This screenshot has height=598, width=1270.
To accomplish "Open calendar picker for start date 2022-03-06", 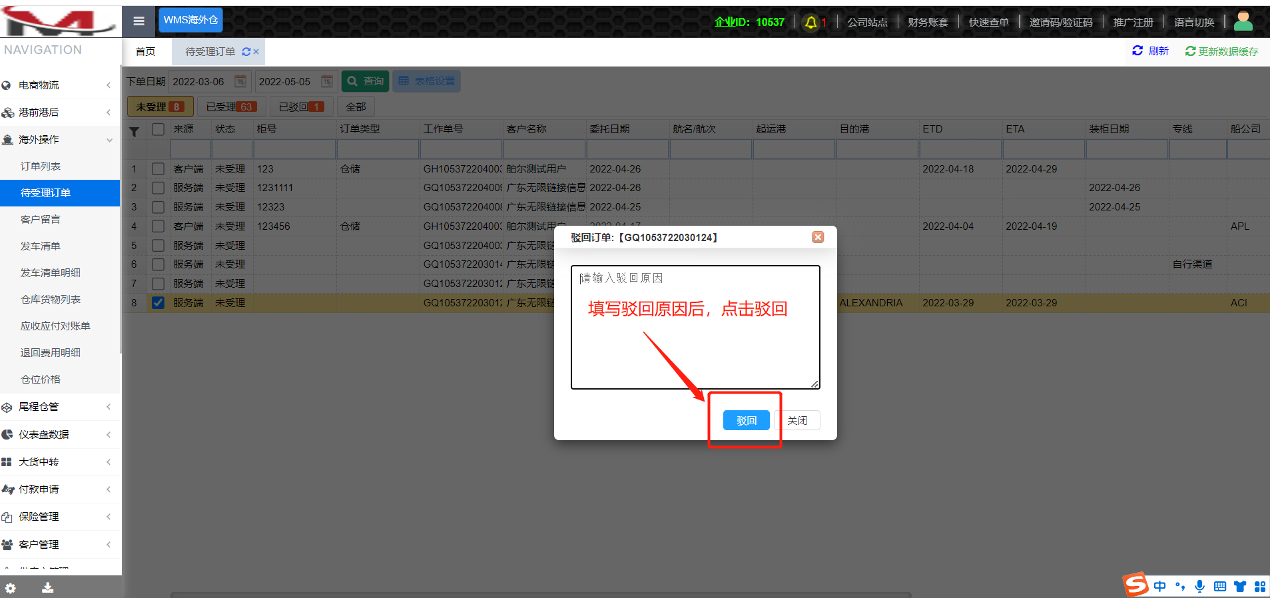I will [x=240, y=81].
